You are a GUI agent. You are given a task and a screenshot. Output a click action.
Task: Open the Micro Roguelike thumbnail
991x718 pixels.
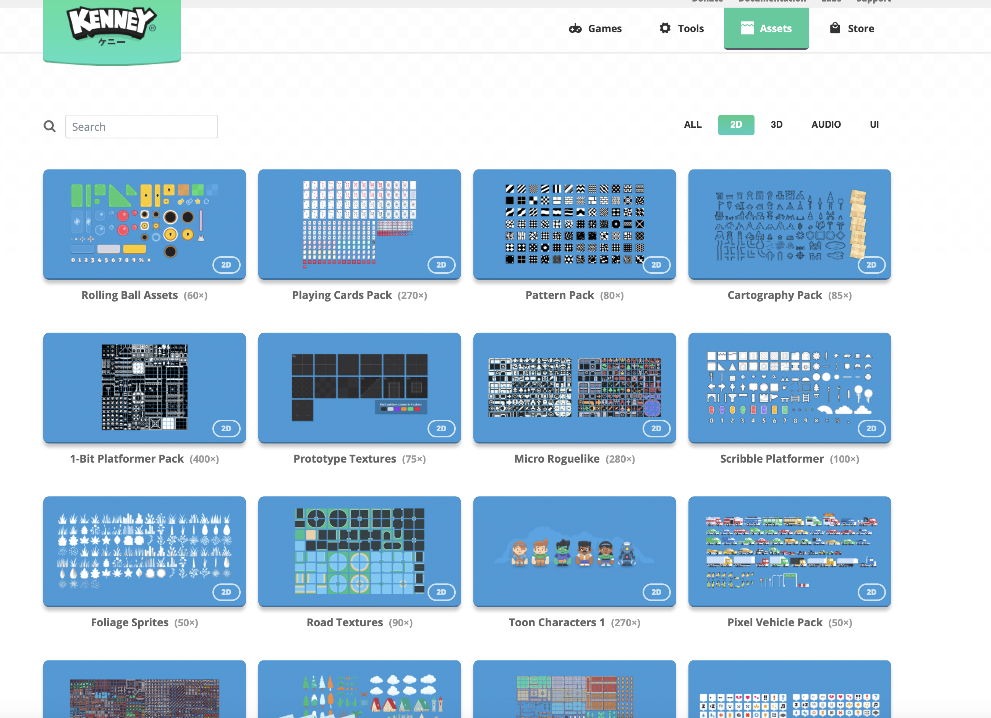pos(575,387)
